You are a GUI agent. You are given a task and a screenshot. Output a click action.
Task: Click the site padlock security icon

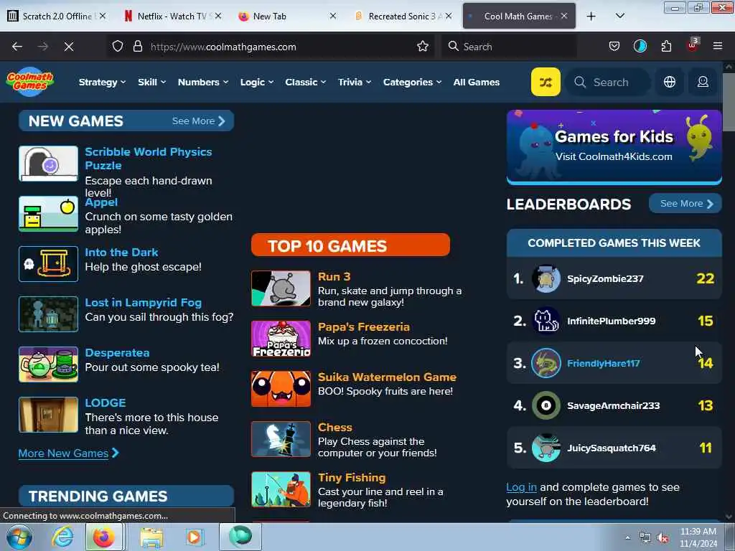click(x=137, y=47)
